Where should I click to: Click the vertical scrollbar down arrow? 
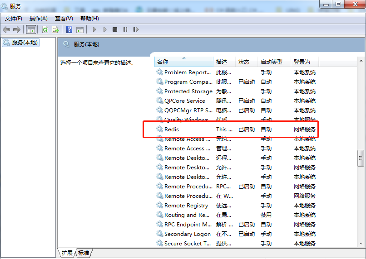(x=361, y=244)
